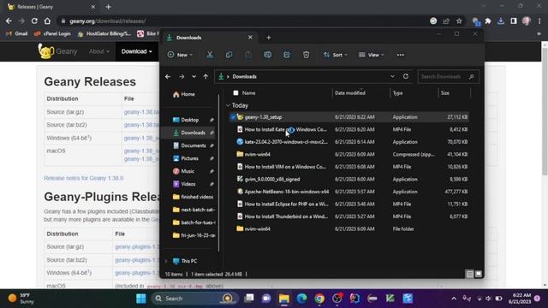Open Chrome downloads icon
The height and width of the screenshot is (308, 548).
500,21
